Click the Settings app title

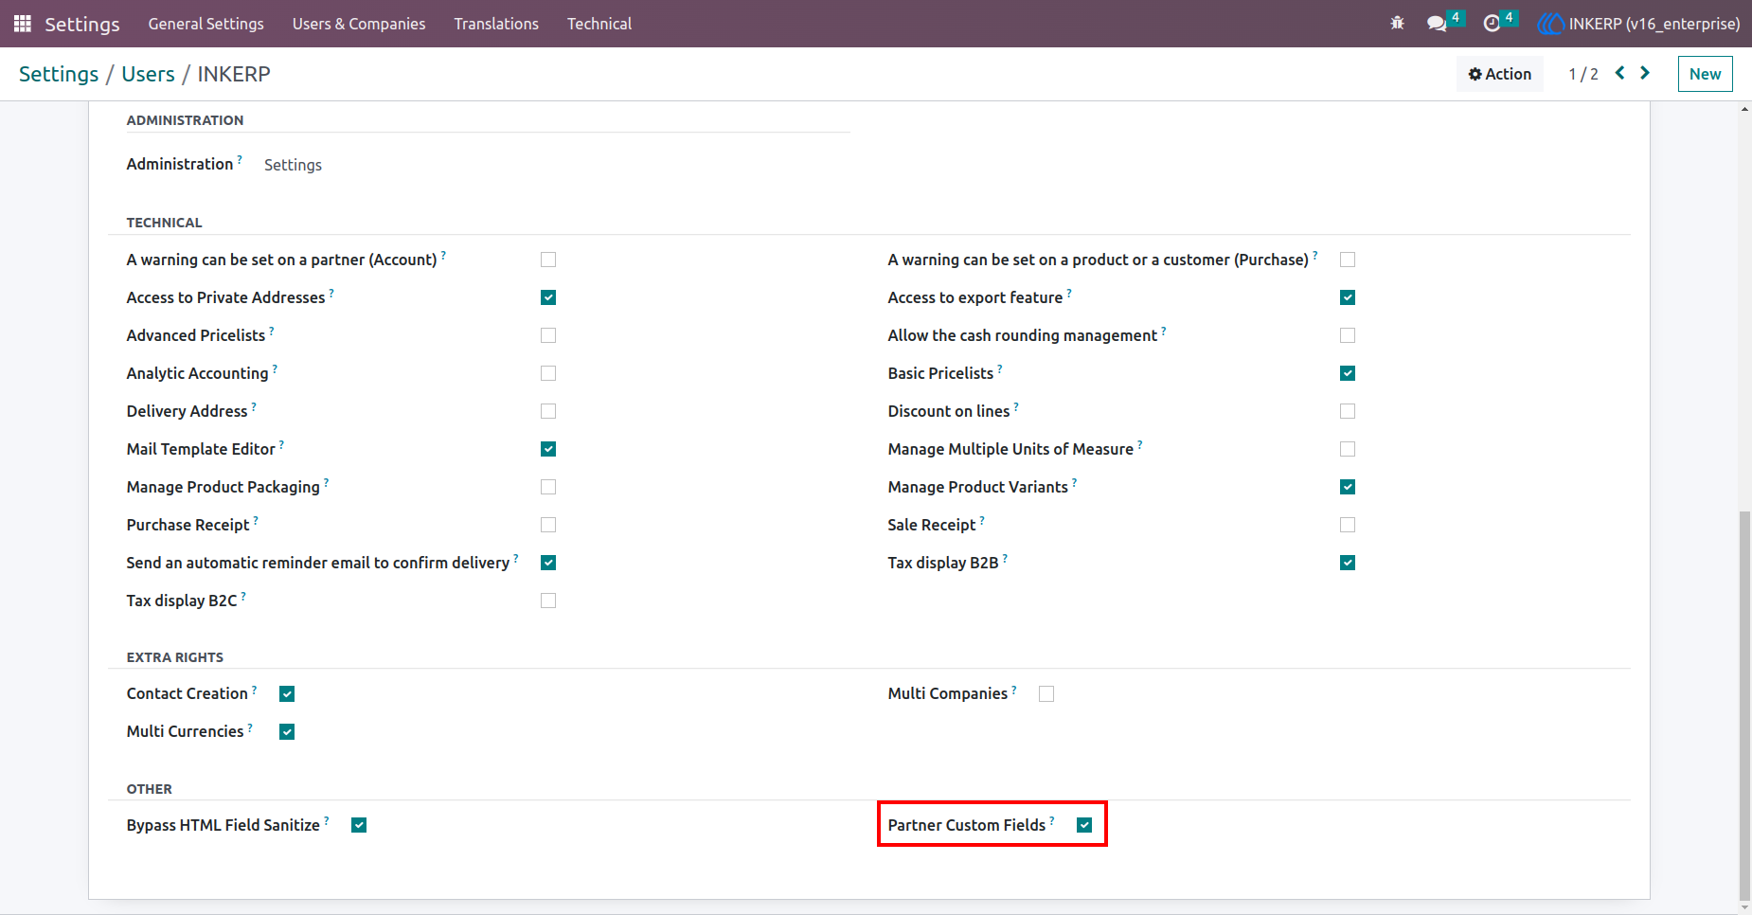coord(82,24)
